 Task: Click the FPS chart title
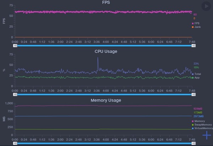106,2
